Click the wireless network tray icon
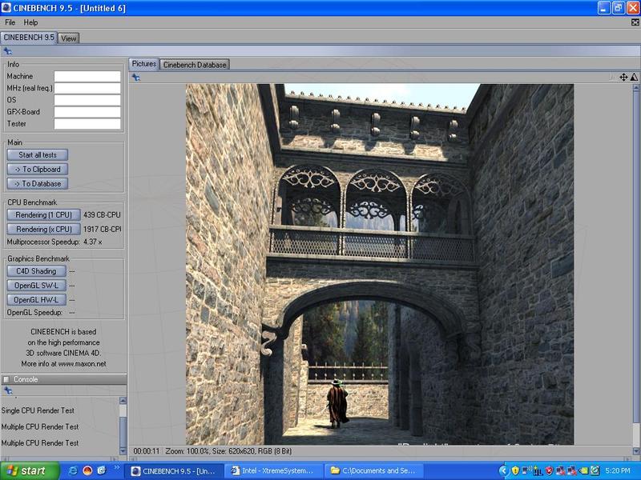 [526, 470]
